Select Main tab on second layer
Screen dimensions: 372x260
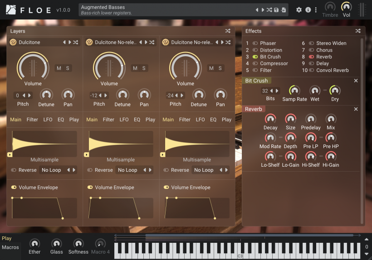(x=92, y=120)
